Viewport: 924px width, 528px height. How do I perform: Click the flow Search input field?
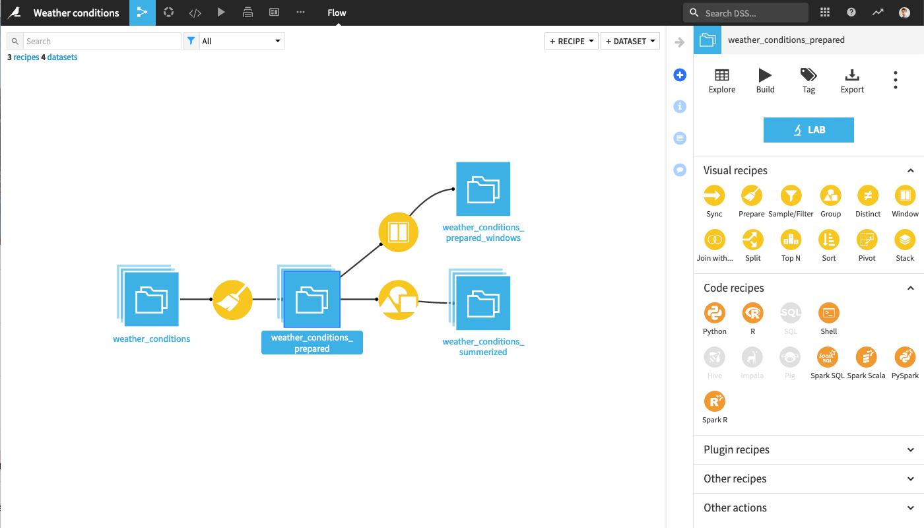pyautogui.click(x=102, y=41)
